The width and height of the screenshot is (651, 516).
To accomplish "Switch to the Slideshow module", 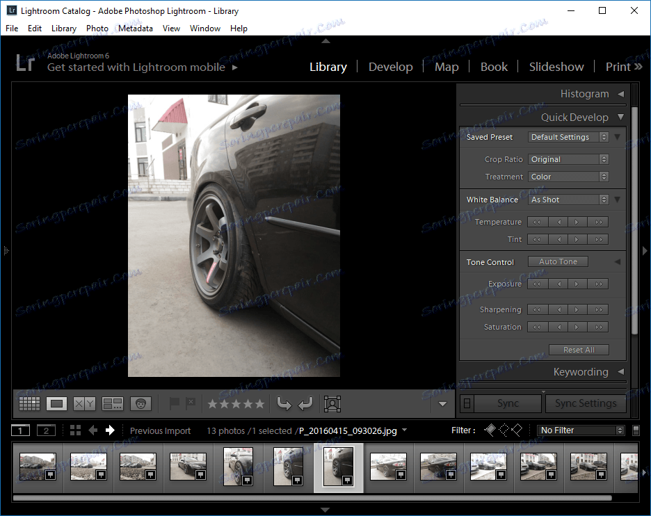I will (x=556, y=67).
